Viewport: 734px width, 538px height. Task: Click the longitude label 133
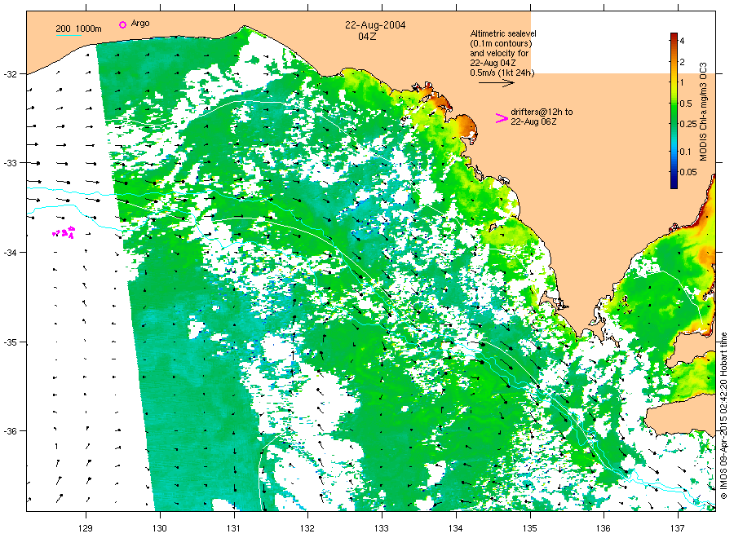(x=382, y=529)
